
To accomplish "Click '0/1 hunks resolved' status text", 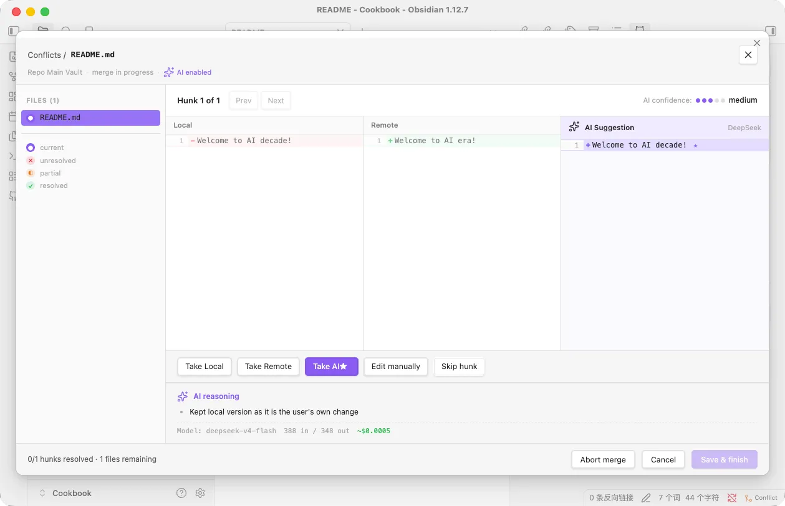I will click(x=60, y=459).
